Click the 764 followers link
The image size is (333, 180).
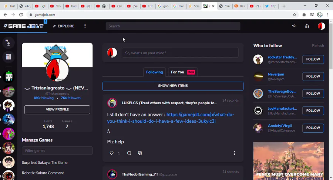71,98
